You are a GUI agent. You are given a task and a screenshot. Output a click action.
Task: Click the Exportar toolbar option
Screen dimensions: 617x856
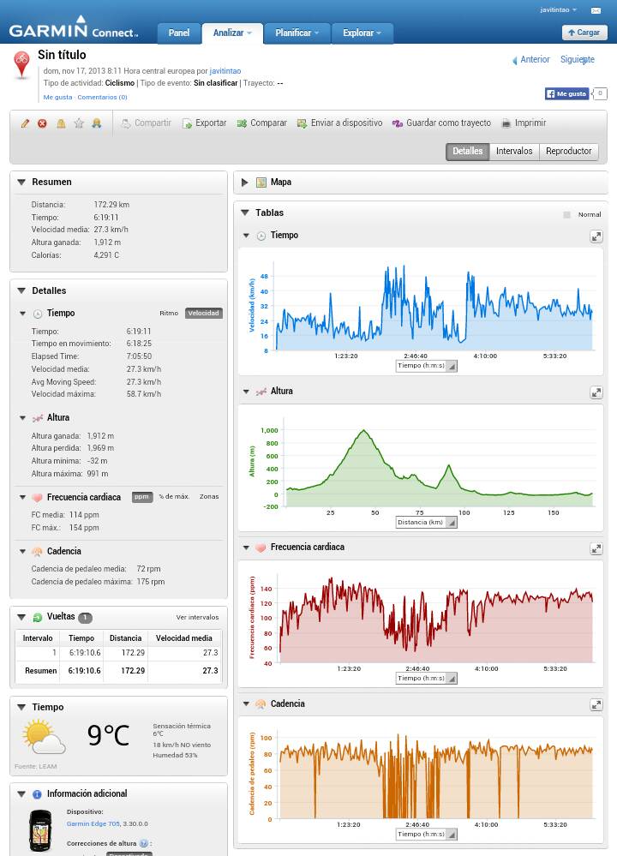204,123
